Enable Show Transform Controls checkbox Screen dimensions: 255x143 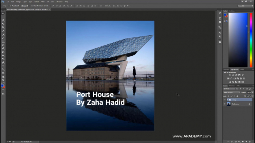31,6
